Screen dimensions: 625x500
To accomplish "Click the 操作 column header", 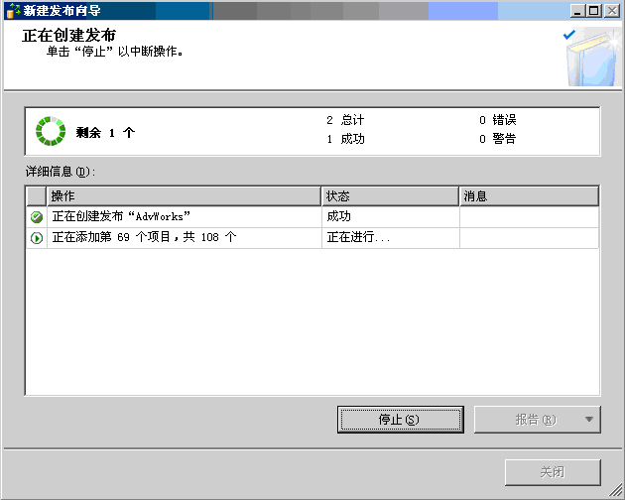I will (x=184, y=196).
